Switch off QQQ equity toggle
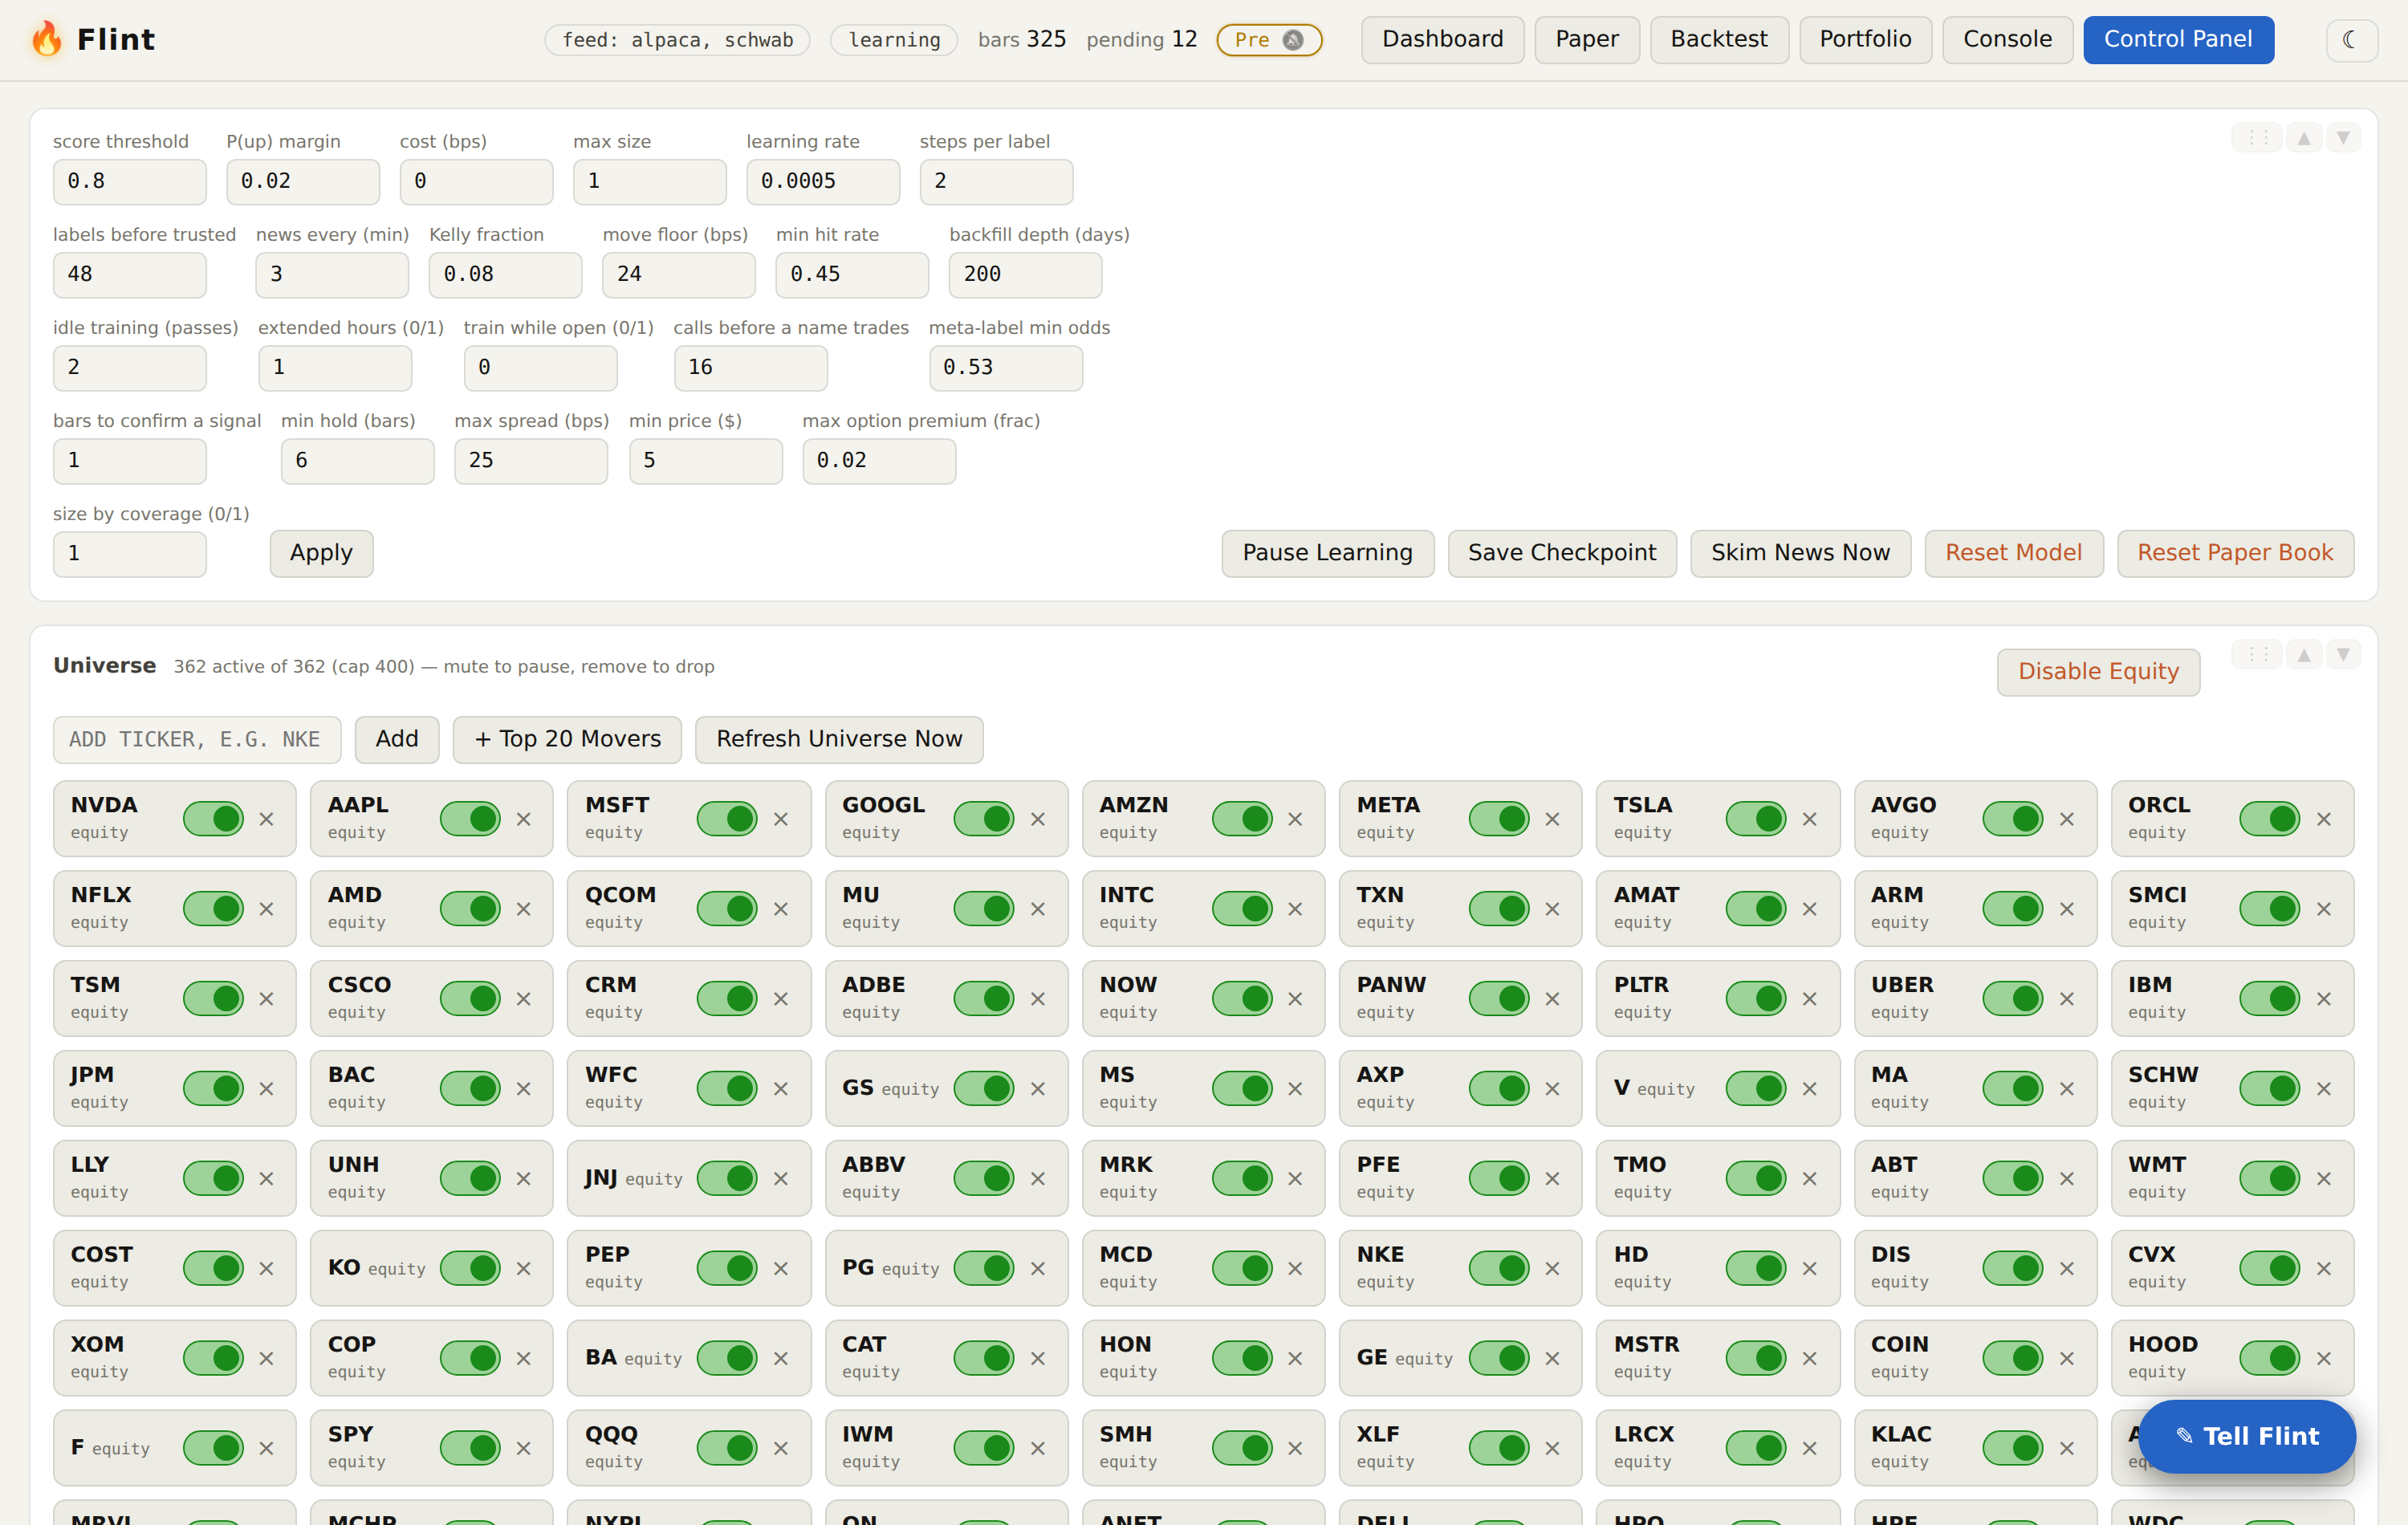Image resolution: width=2408 pixels, height=1525 pixels. tap(727, 1448)
